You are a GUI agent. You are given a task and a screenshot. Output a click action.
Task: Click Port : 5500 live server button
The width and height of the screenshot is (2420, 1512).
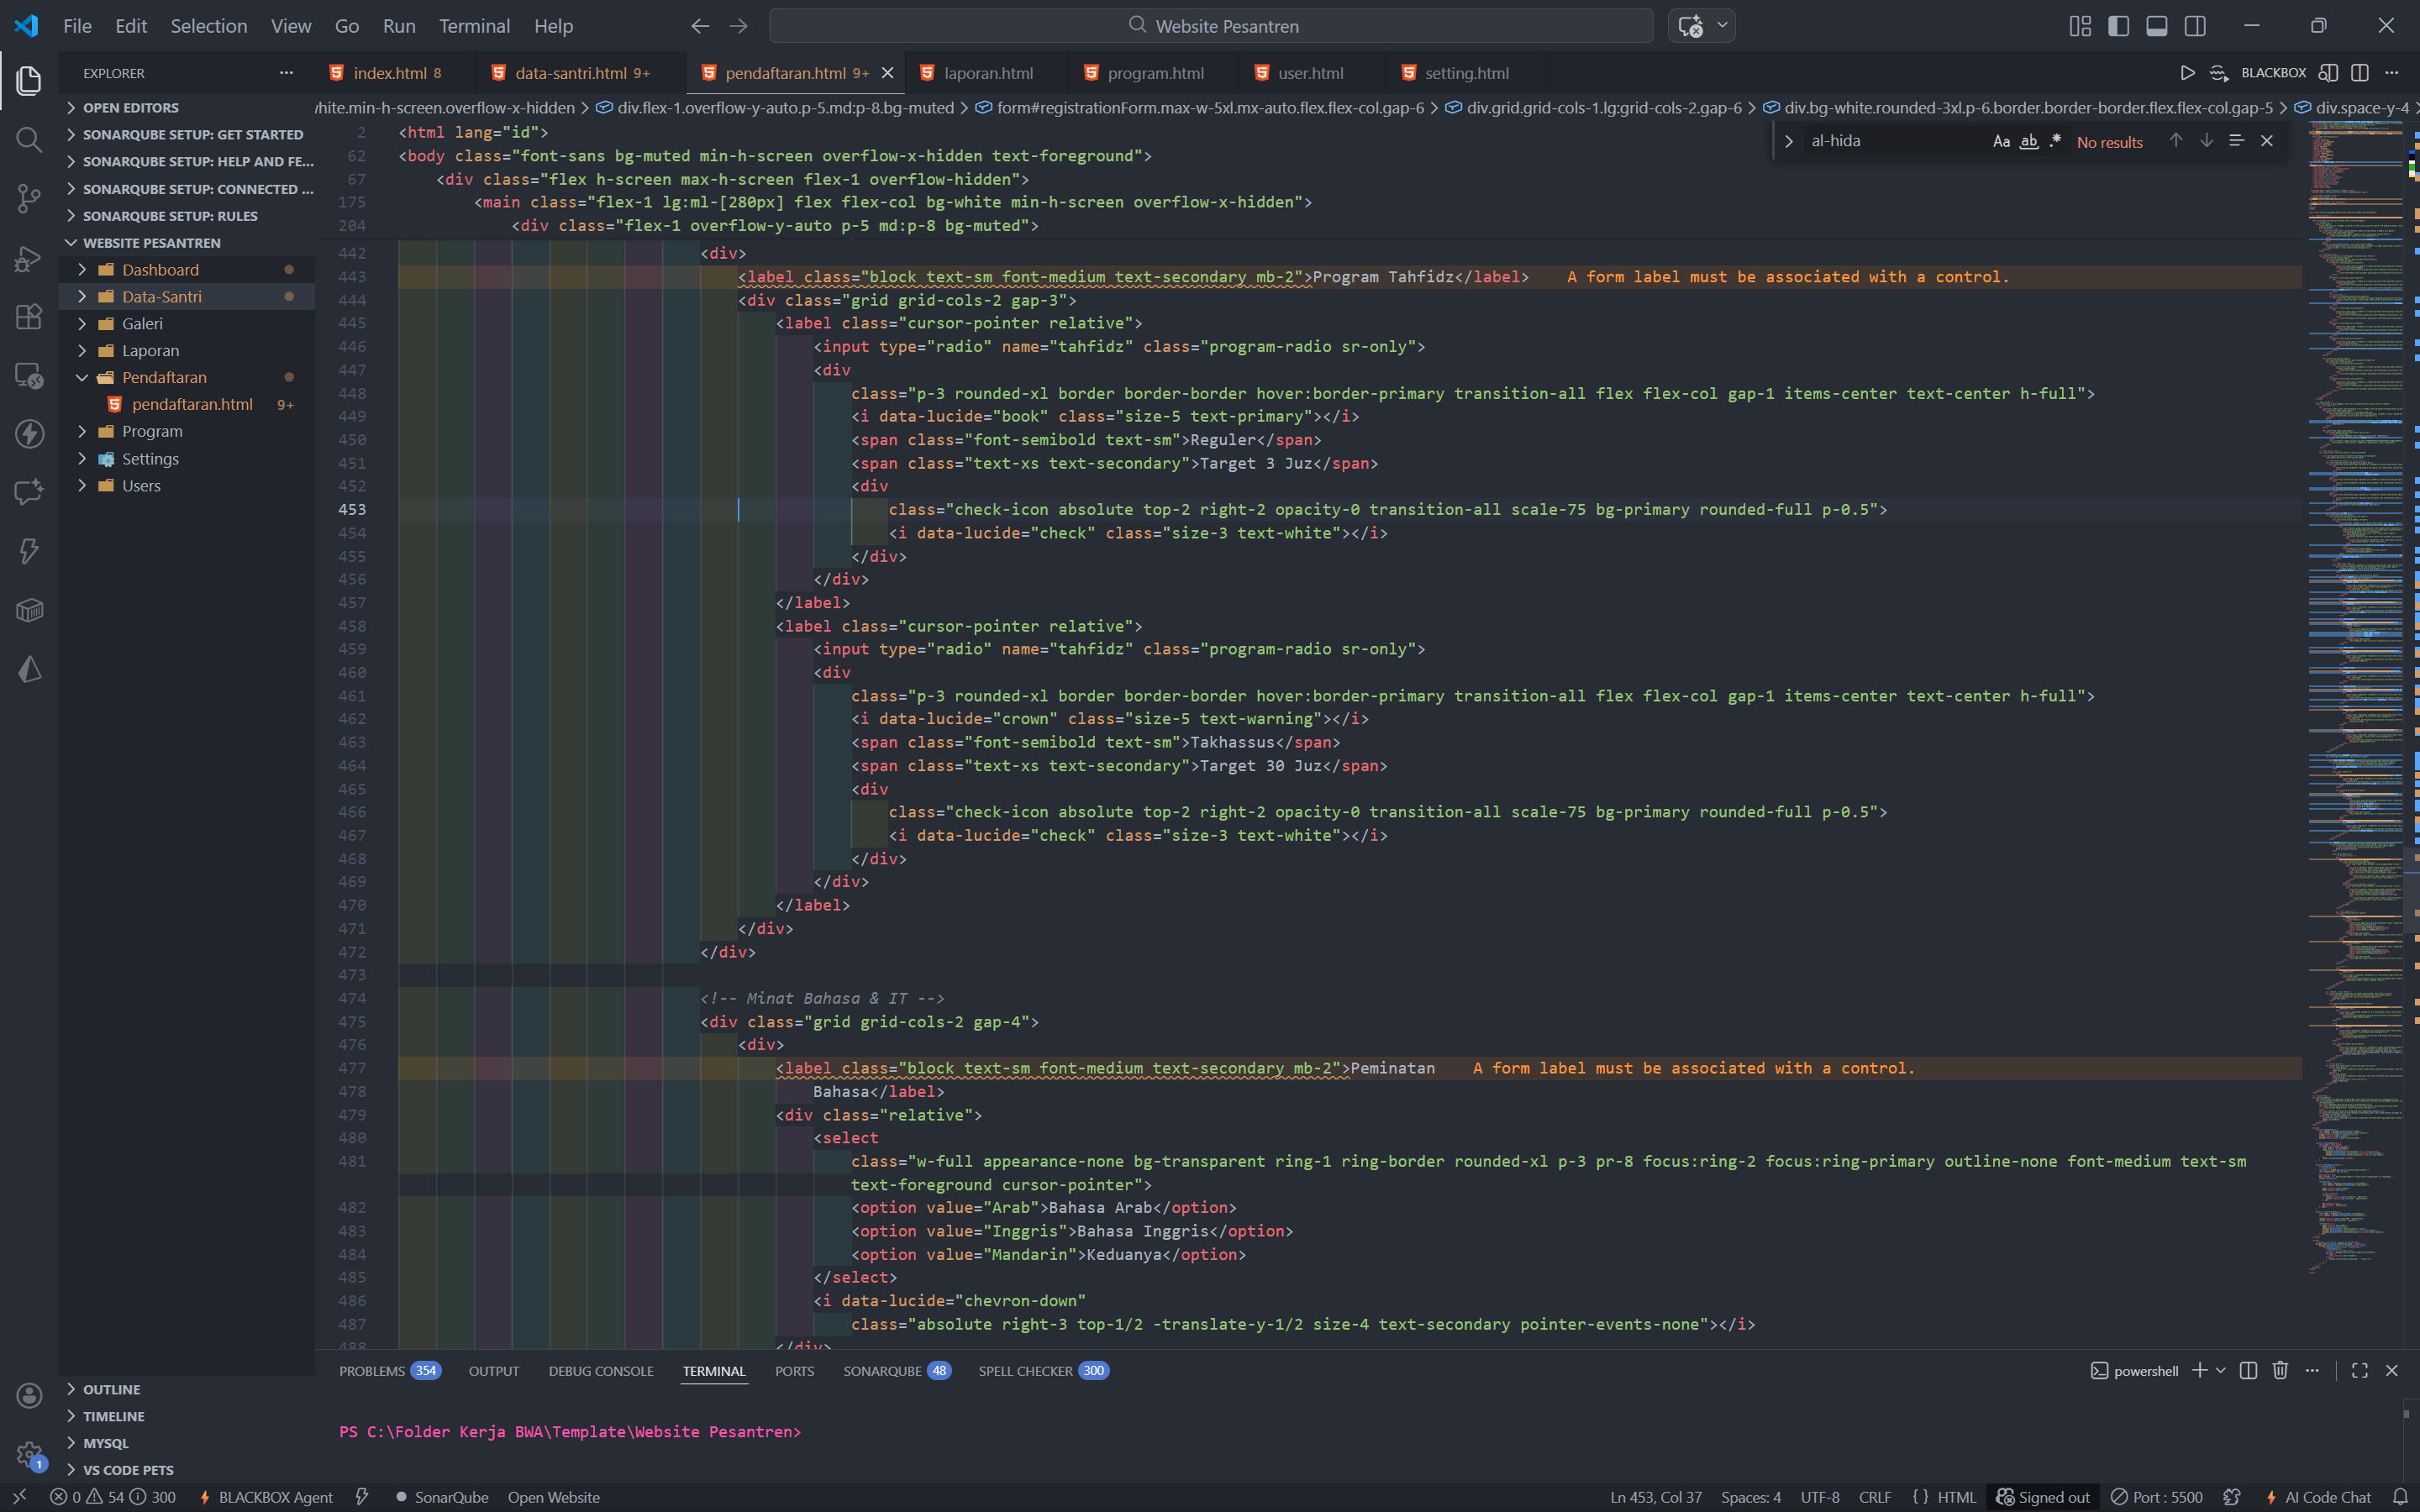click(x=2157, y=1497)
